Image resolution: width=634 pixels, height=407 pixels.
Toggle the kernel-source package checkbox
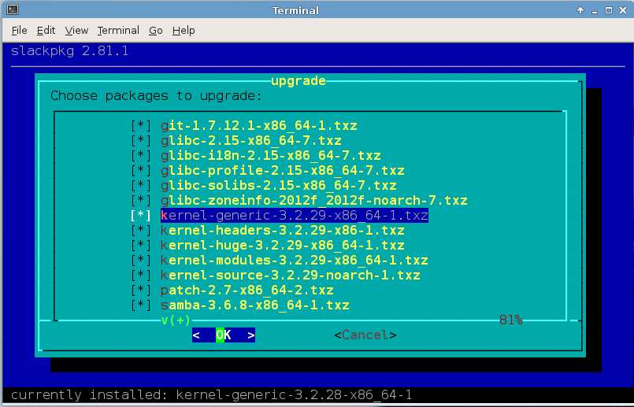point(141,275)
